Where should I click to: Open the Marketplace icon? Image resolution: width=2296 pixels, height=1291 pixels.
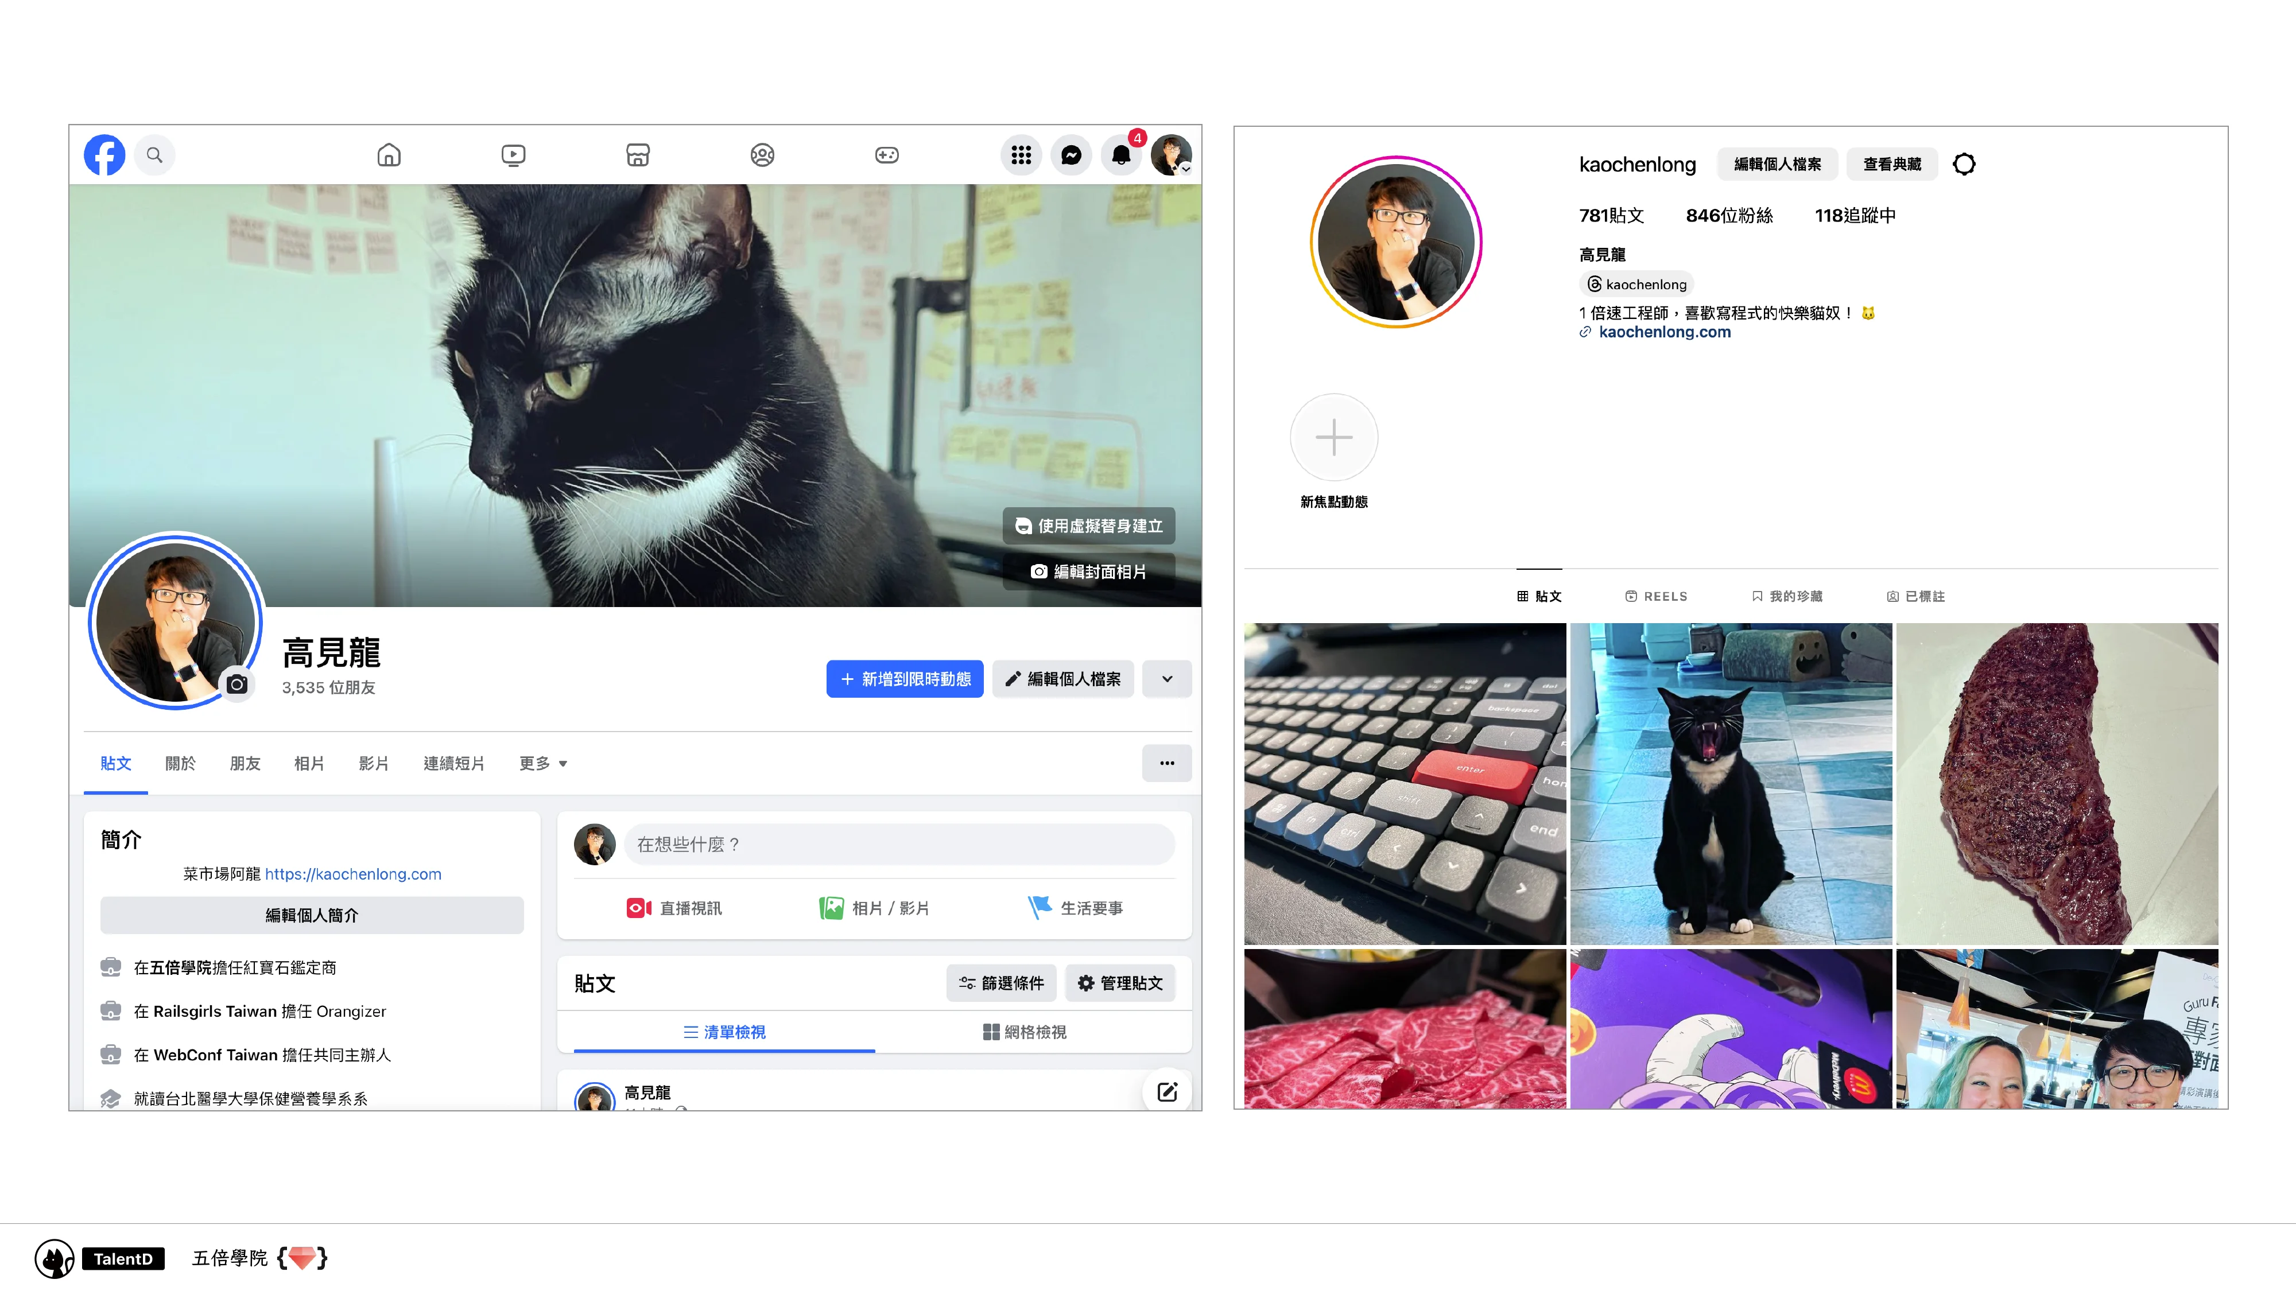(x=637, y=155)
